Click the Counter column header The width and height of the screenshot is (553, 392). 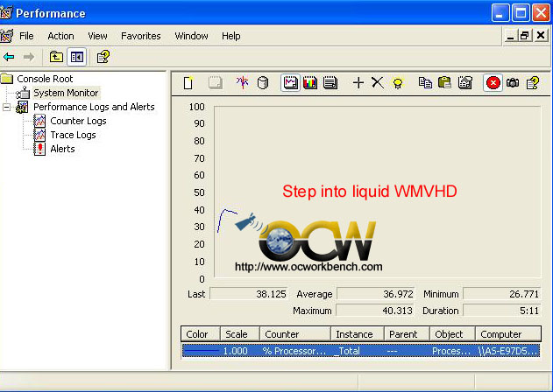pyautogui.click(x=295, y=334)
